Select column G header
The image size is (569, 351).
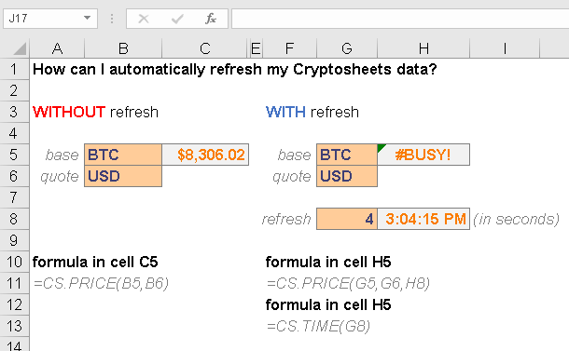[x=347, y=48]
